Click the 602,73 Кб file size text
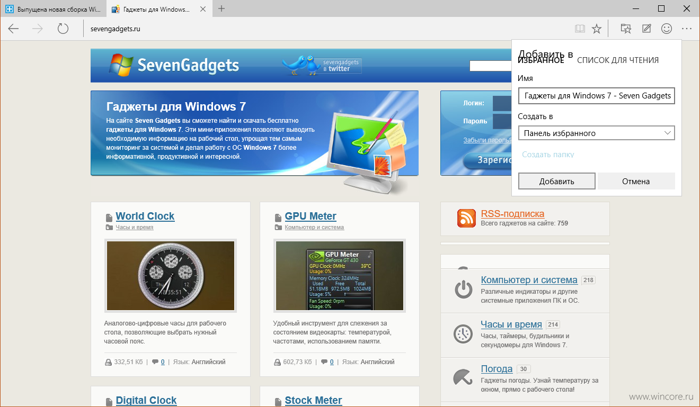 tap(297, 362)
